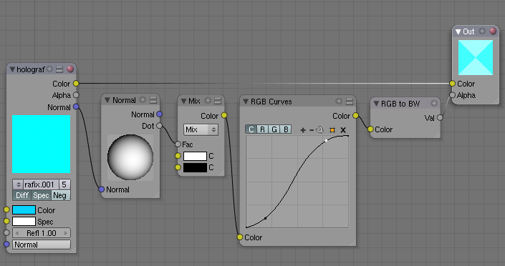Collapse the Out node

point(458,32)
